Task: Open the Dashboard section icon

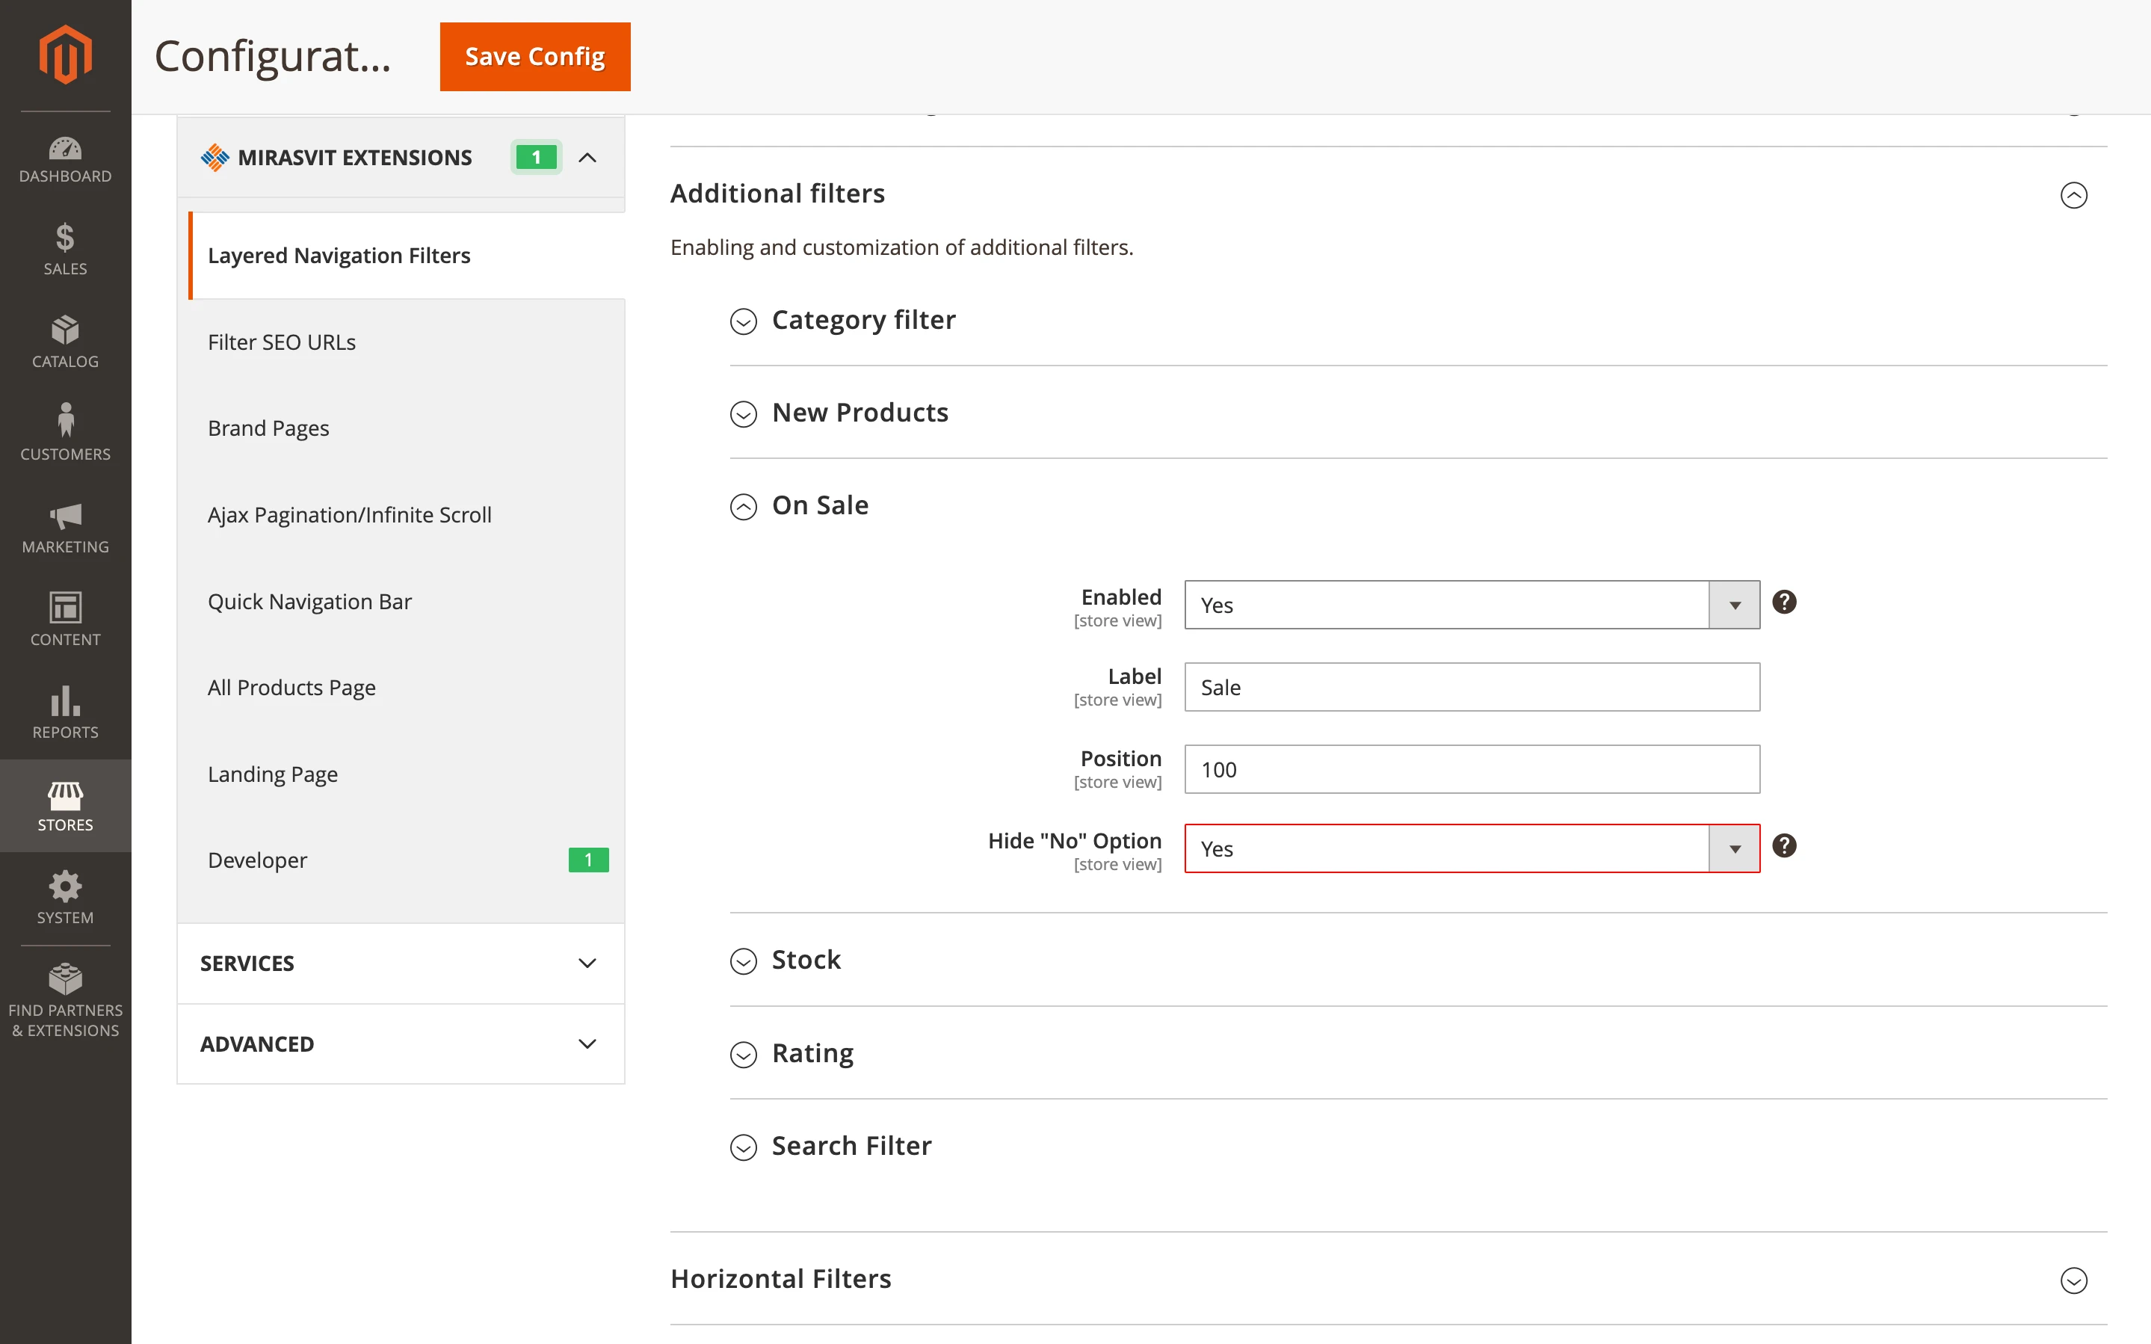Action: coord(65,149)
